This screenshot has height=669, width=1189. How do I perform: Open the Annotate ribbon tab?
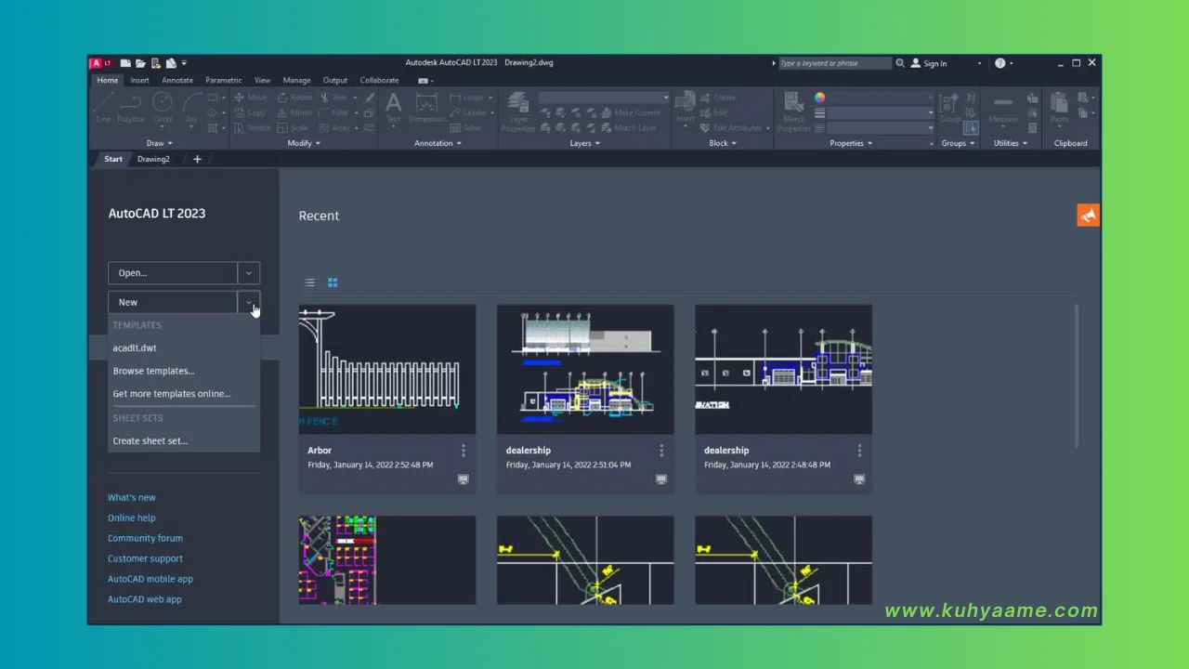click(x=177, y=80)
